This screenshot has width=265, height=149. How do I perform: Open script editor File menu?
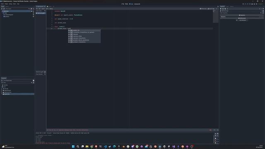(37, 9)
